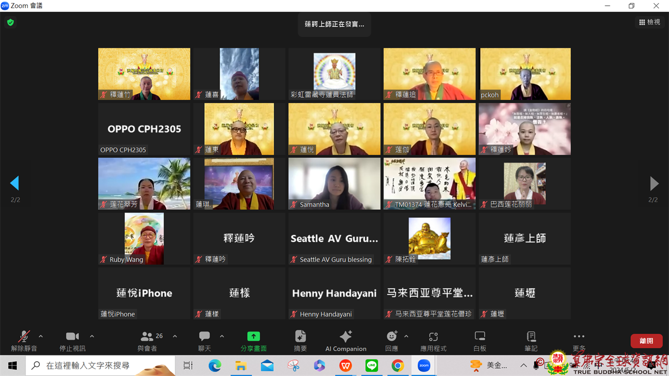
Task: Launch AI Companion
Action: [345, 340]
